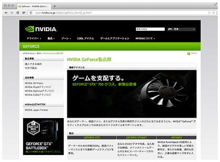Click the 製品 breadcrumb link
Viewport: 220px width, 162px height.
(39, 53)
